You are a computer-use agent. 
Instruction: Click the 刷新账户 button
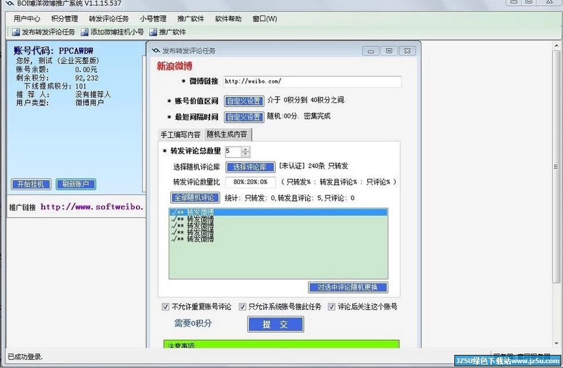75,184
